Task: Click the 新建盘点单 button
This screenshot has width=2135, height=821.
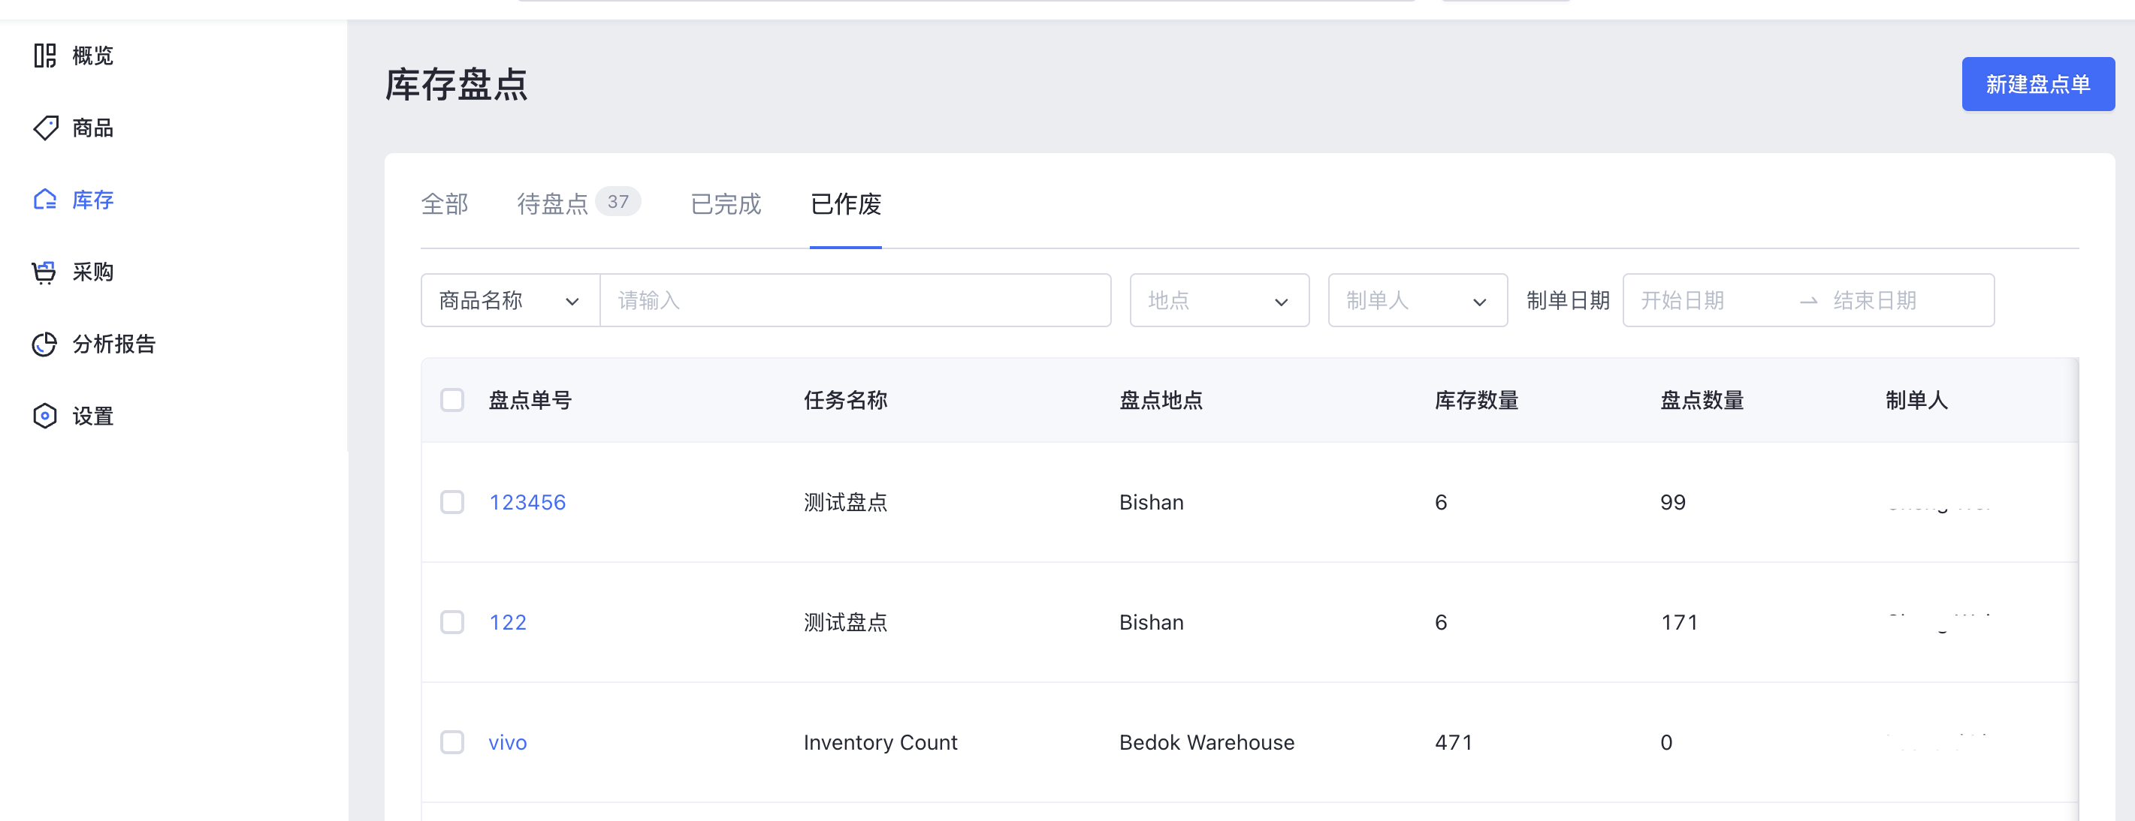Action: click(x=2037, y=84)
